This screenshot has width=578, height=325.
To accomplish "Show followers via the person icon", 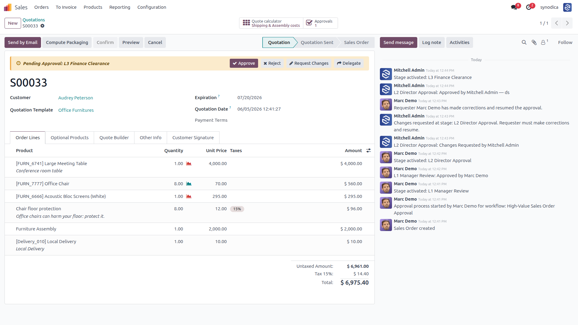I will tap(543, 42).
